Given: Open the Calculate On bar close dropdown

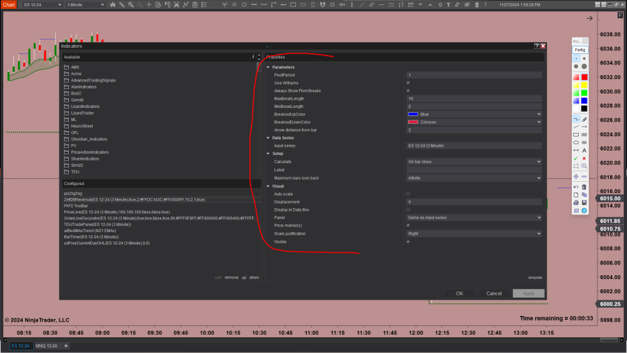Looking at the screenshot, I should coord(474,162).
